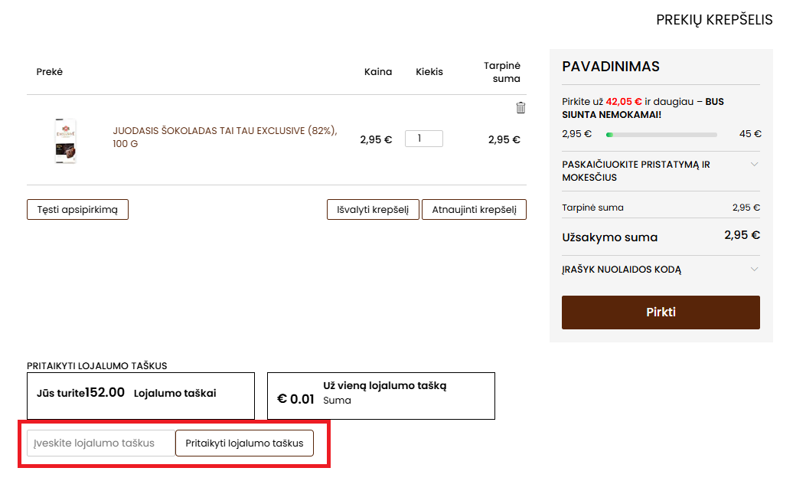
Task: Update cart via Atnaujinti krepšelį
Action: pos(474,210)
